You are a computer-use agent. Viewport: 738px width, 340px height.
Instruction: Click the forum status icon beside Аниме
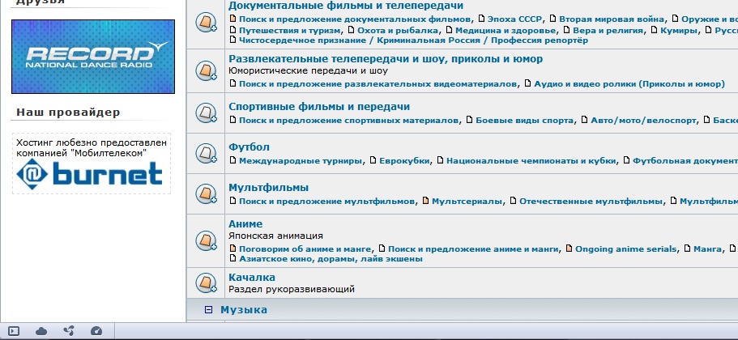[x=206, y=240]
